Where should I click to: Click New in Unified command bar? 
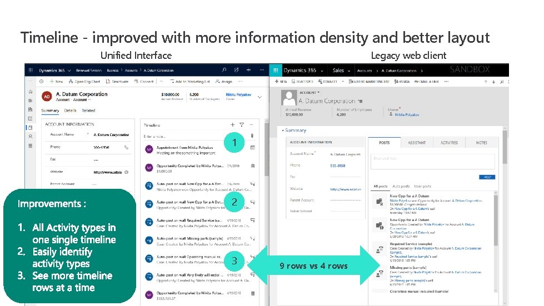(56, 82)
